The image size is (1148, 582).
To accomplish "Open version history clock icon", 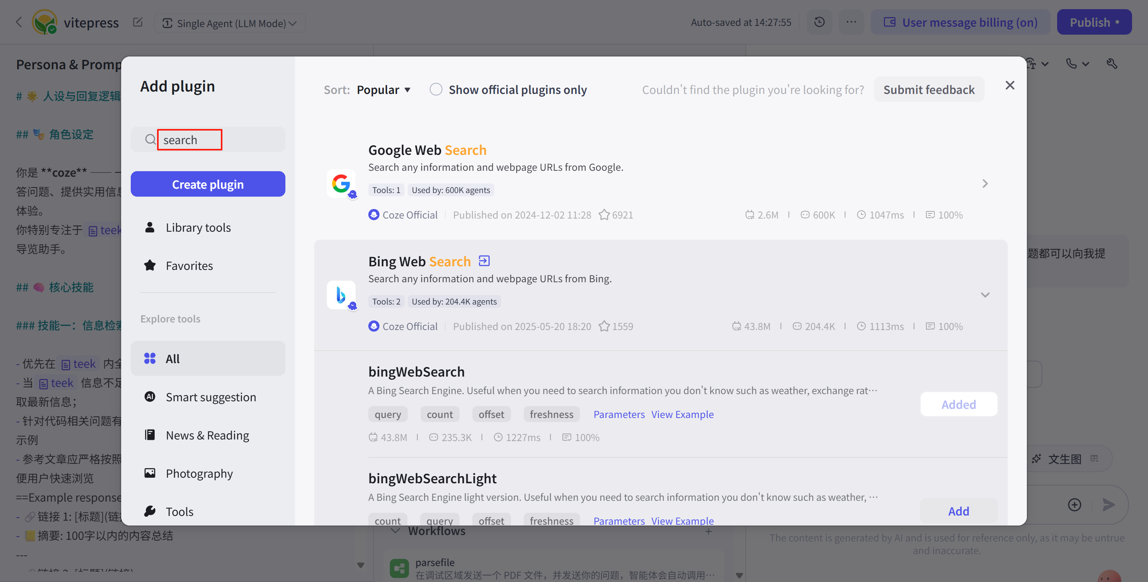I will point(819,22).
